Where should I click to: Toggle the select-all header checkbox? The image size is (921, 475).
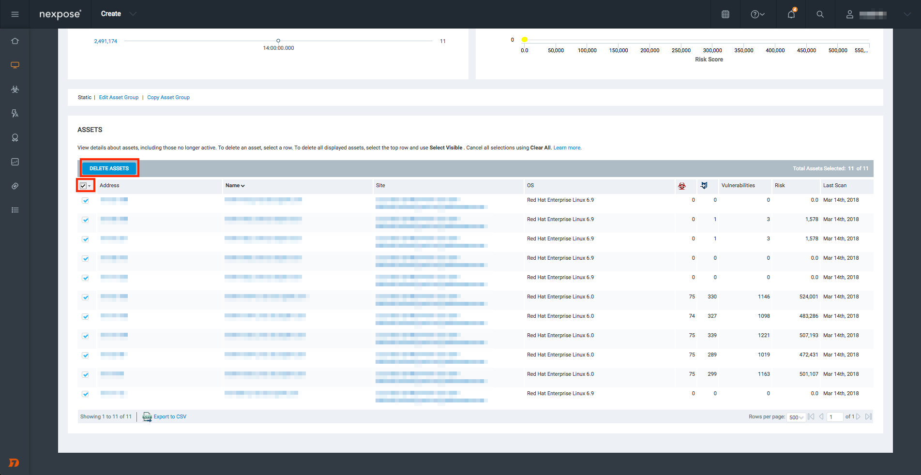tap(83, 186)
